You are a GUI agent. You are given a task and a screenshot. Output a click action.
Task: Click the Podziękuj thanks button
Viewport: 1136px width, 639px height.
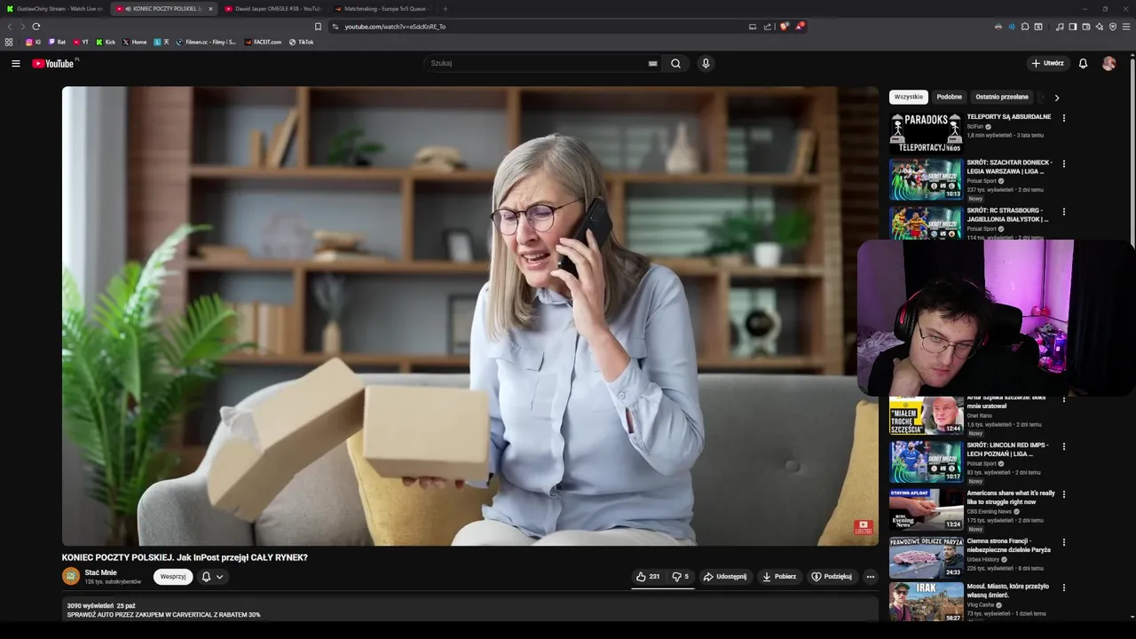click(x=832, y=577)
